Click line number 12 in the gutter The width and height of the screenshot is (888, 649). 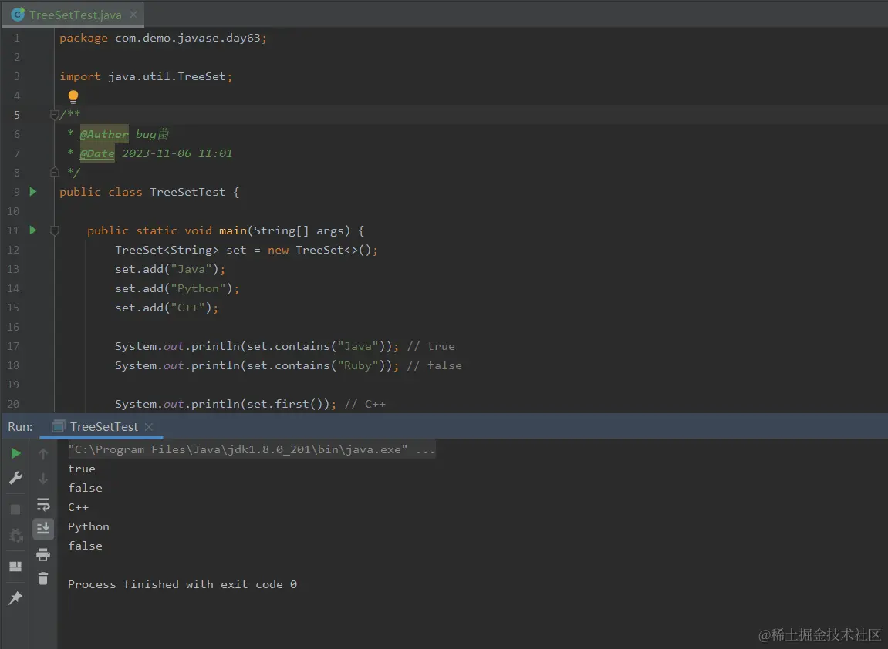[13, 250]
